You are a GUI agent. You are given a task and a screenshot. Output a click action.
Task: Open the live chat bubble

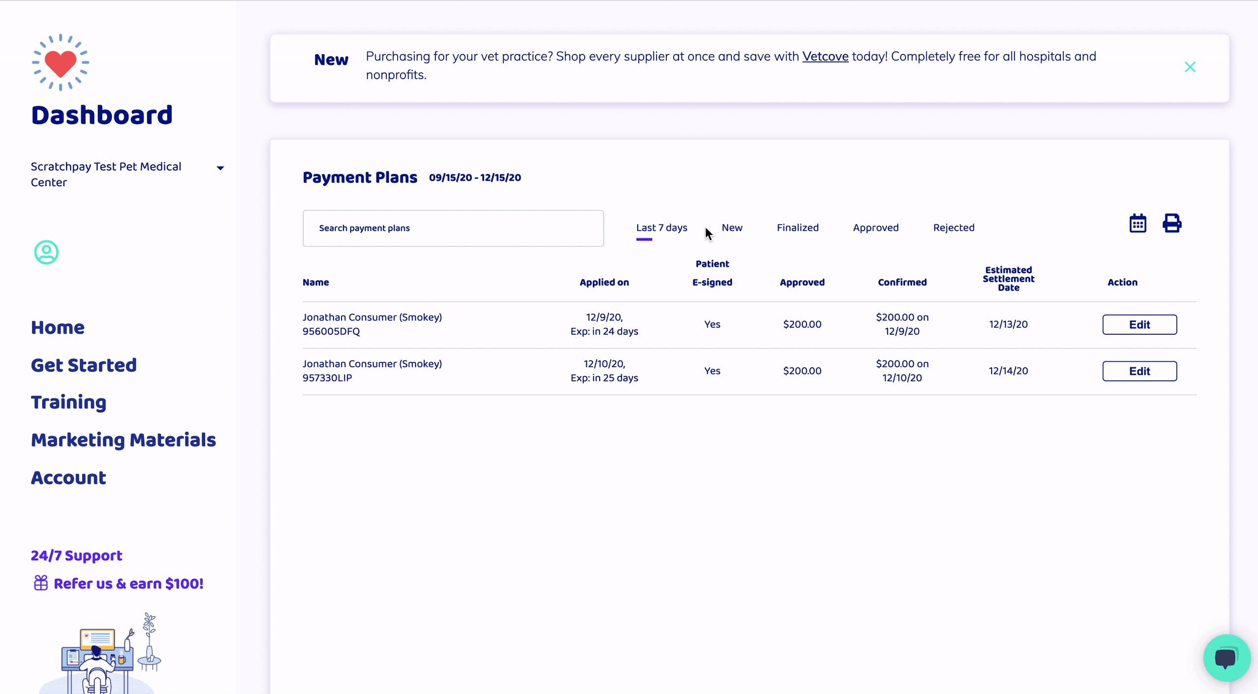(x=1227, y=658)
